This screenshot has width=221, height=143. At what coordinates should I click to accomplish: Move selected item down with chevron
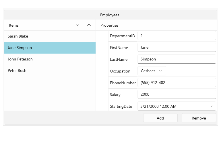77,25
